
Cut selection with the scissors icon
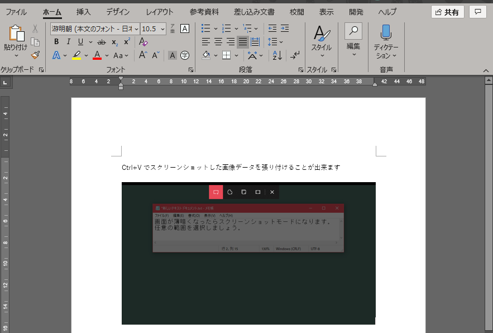pos(35,28)
